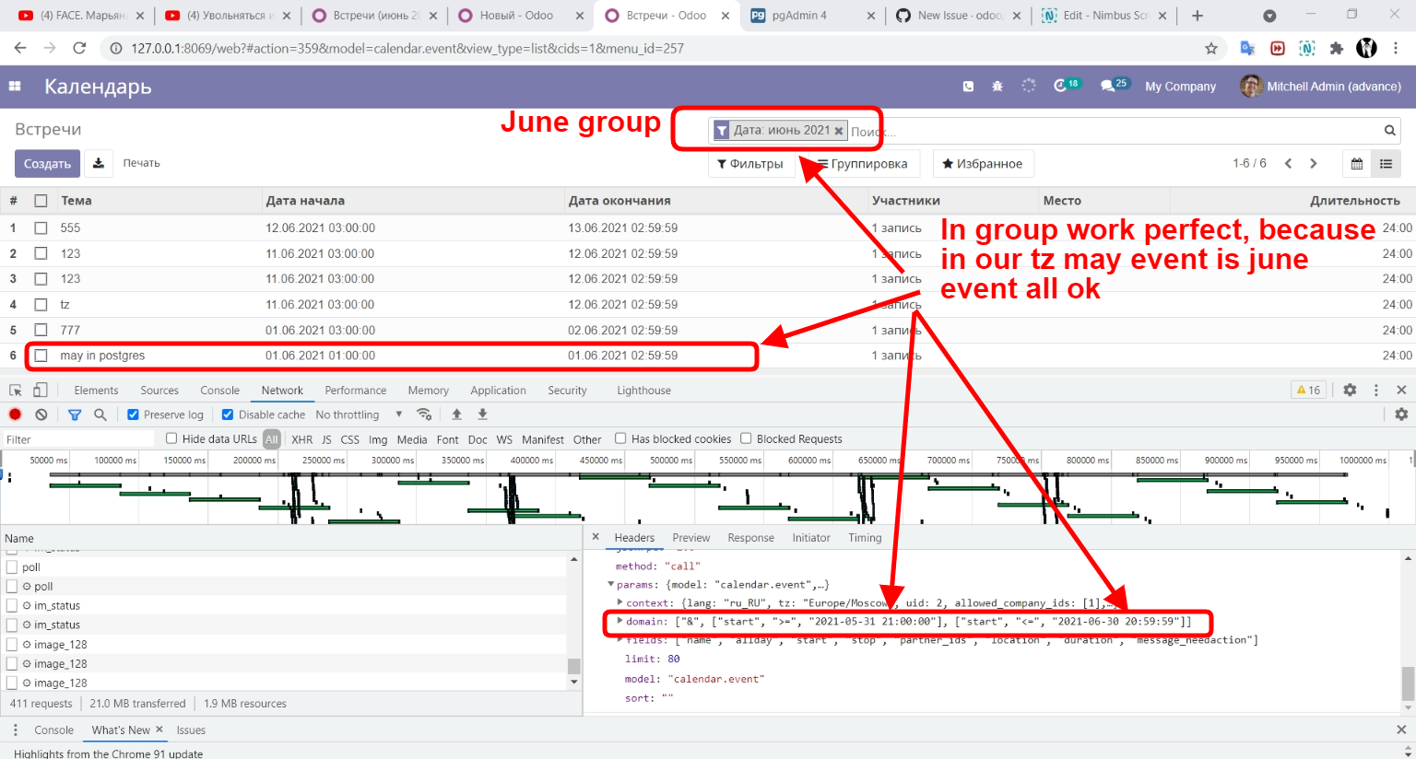Click the export download icon beside Создать
1416x759 pixels.
[99, 163]
